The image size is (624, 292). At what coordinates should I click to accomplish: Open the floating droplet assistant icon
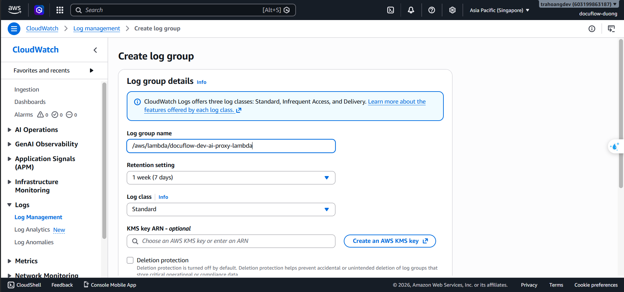tap(615, 146)
